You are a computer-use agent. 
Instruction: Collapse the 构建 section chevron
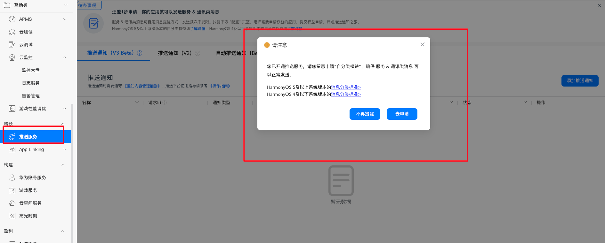click(x=63, y=165)
